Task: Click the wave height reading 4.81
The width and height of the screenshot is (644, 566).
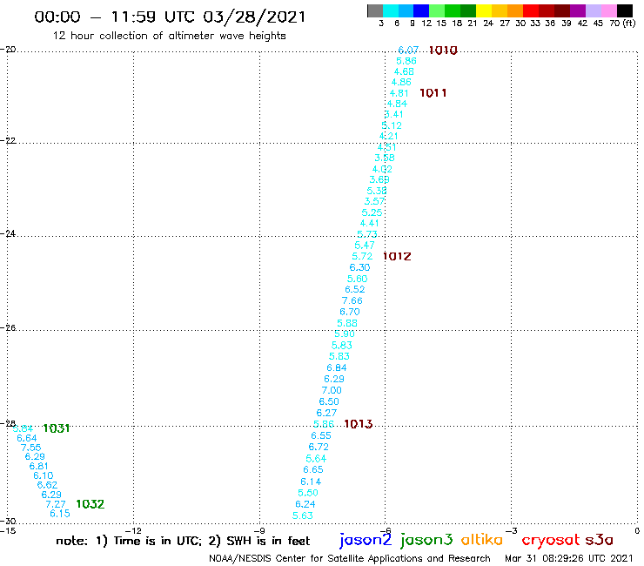Action: coord(399,93)
